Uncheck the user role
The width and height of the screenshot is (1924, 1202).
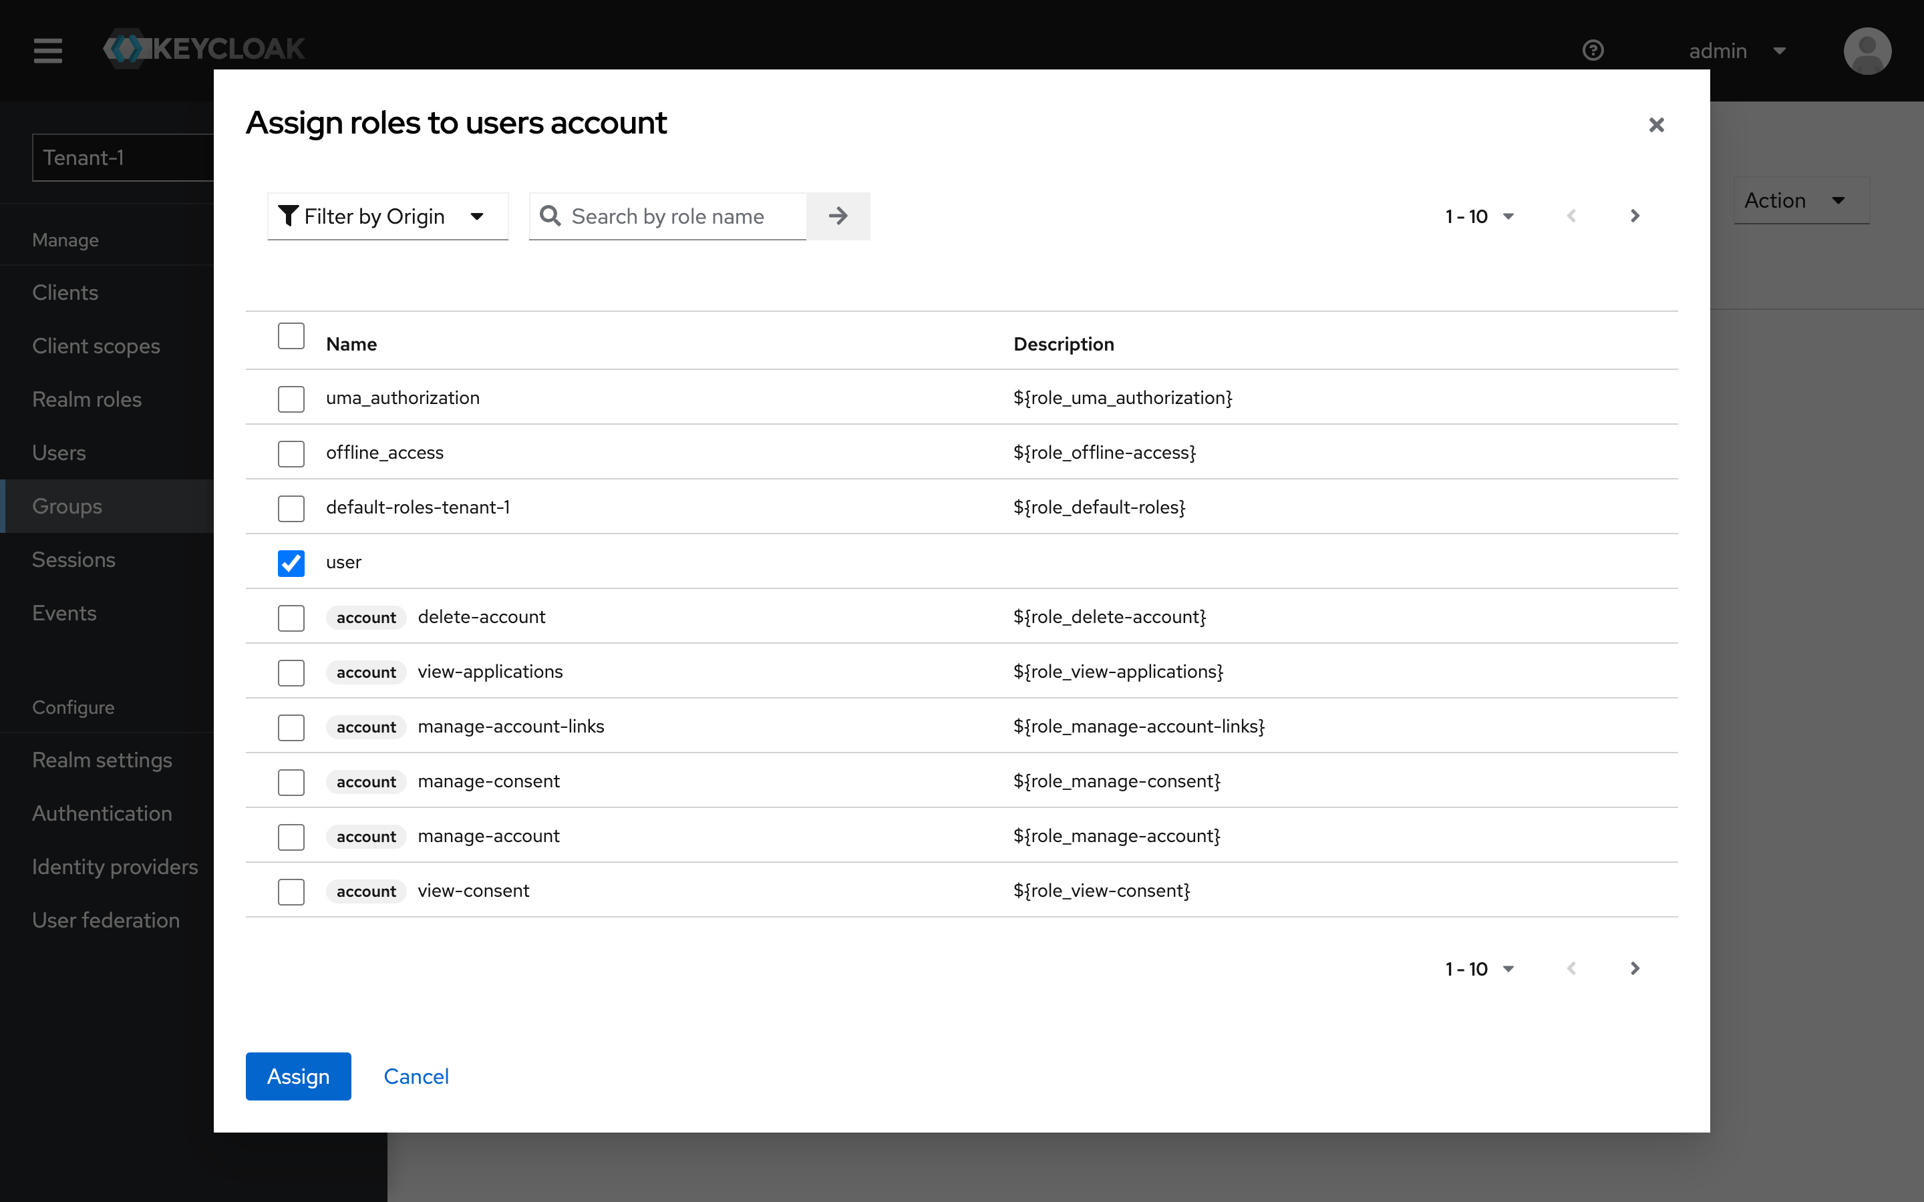pos(291,563)
